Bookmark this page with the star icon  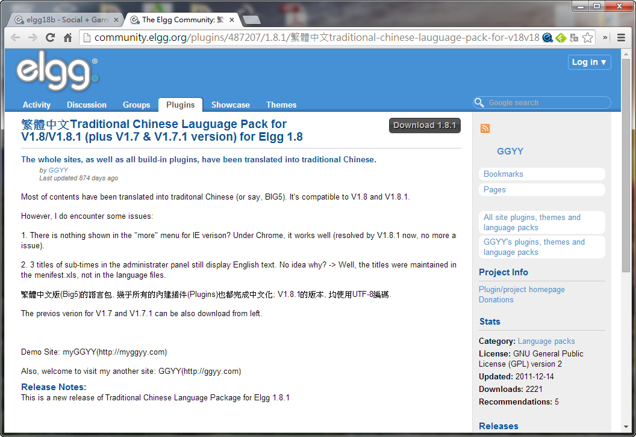click(588, 38)
